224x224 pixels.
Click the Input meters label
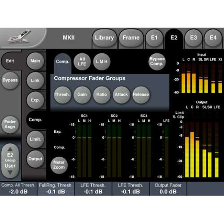[x=202, y=55]
